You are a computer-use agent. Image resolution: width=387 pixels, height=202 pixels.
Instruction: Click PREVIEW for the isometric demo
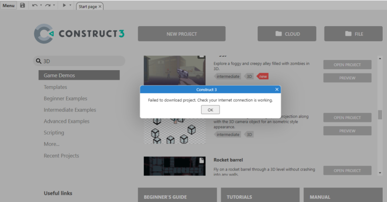click(x=347, y=131)
